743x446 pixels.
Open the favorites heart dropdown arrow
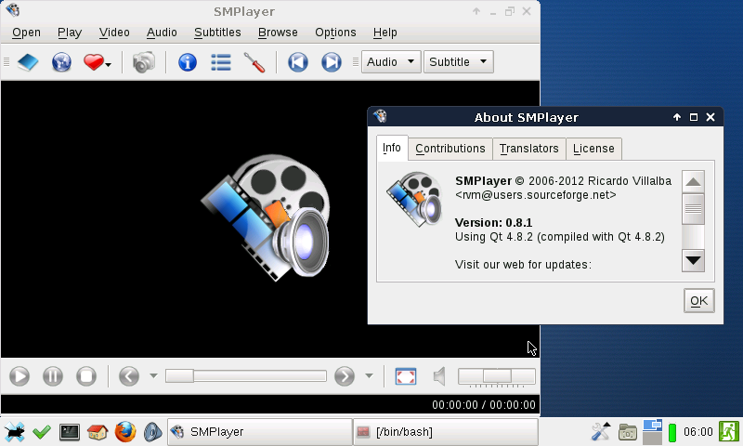coord(109,64)
